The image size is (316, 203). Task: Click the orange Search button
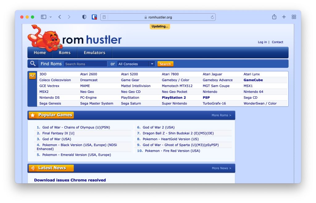point(165,64)
